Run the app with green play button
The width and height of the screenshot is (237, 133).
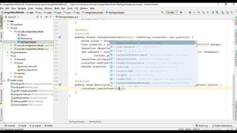coord(181,12)
